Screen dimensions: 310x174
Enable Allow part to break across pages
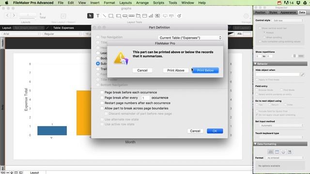point(102,108)
